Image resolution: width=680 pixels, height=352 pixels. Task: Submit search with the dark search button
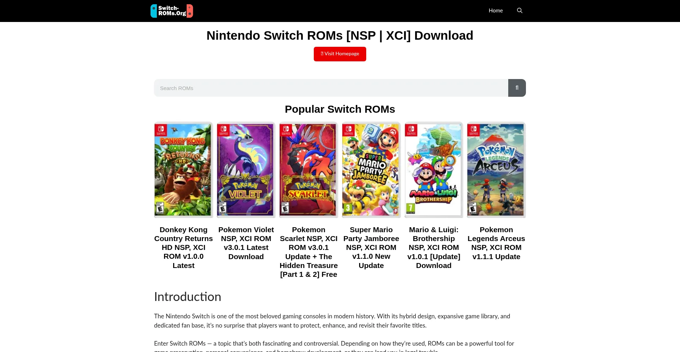tap(517, 88)
